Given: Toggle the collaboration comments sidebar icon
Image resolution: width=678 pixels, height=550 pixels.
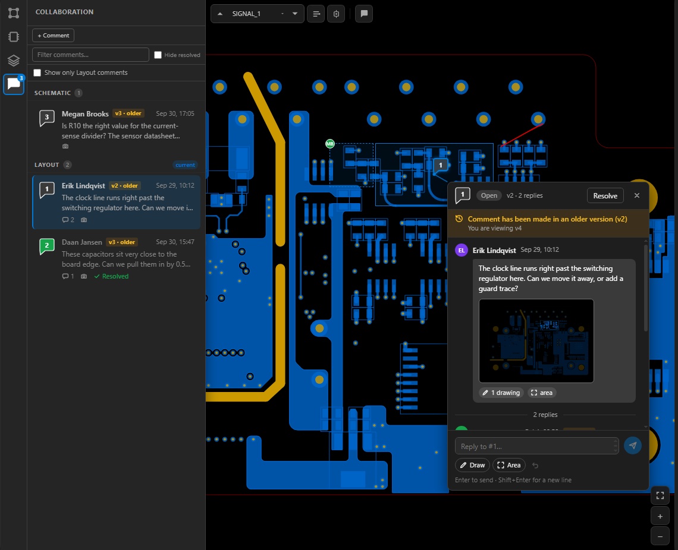Looking at the screenshot, I should [x=14, y=84].
